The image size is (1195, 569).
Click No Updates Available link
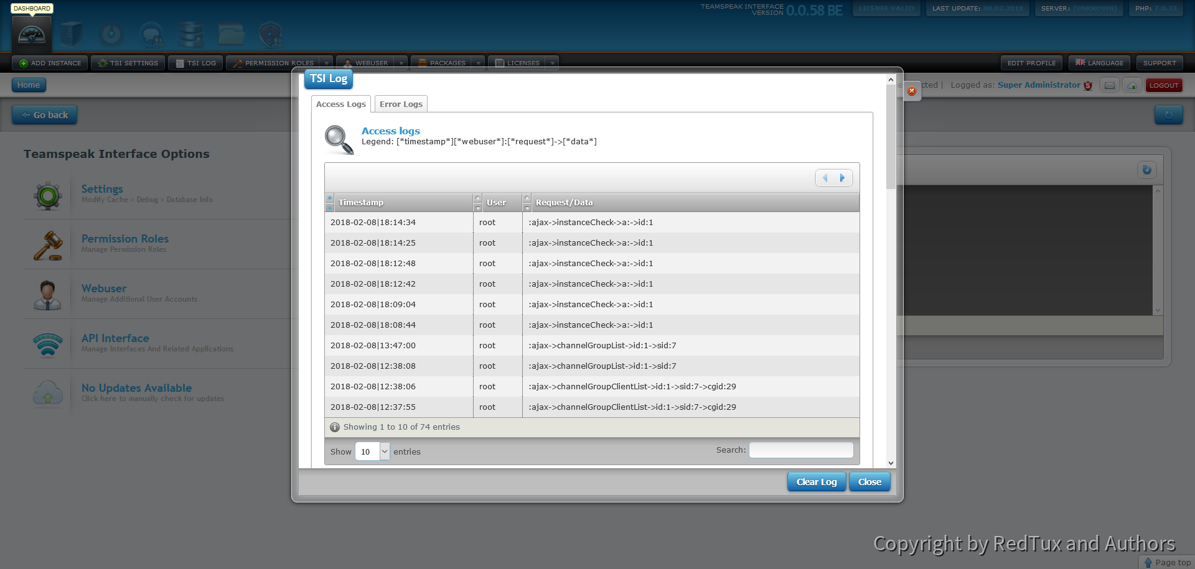pyautogui.click(x=136, y=388)
